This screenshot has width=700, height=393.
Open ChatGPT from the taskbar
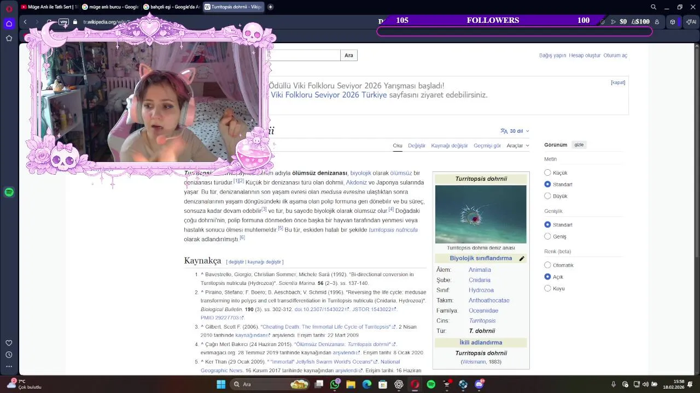pyautogui.click(x=399, y=384)
